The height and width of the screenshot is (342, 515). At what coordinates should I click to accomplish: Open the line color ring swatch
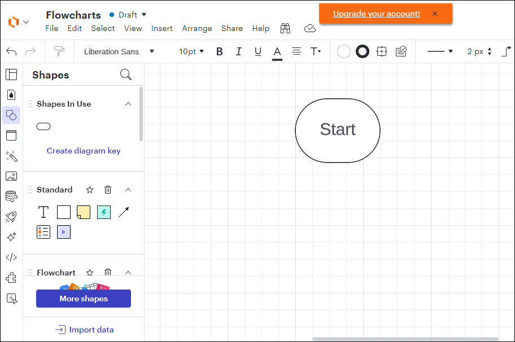coord(363,51)
